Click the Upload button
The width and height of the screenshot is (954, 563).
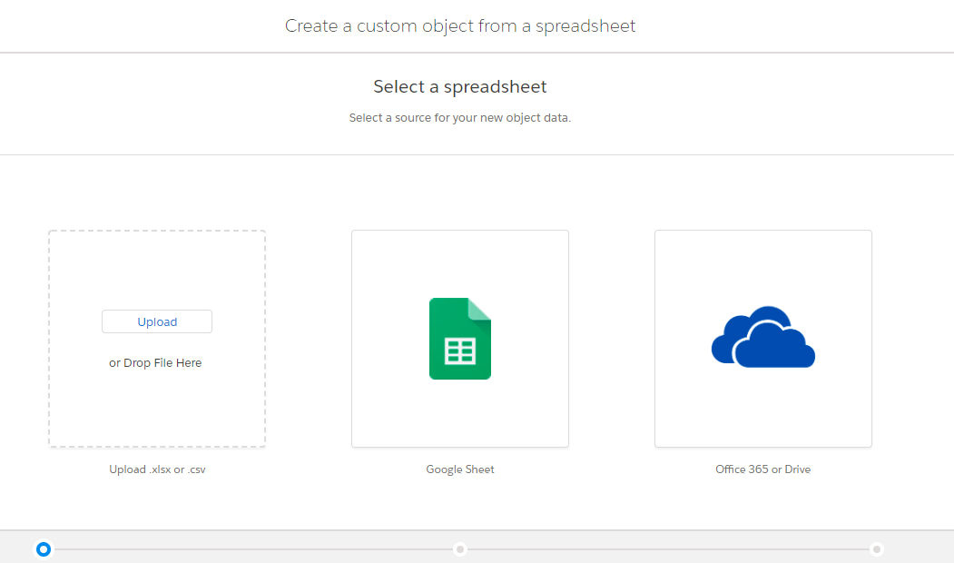pyautogui.click(x=157, y=321)
